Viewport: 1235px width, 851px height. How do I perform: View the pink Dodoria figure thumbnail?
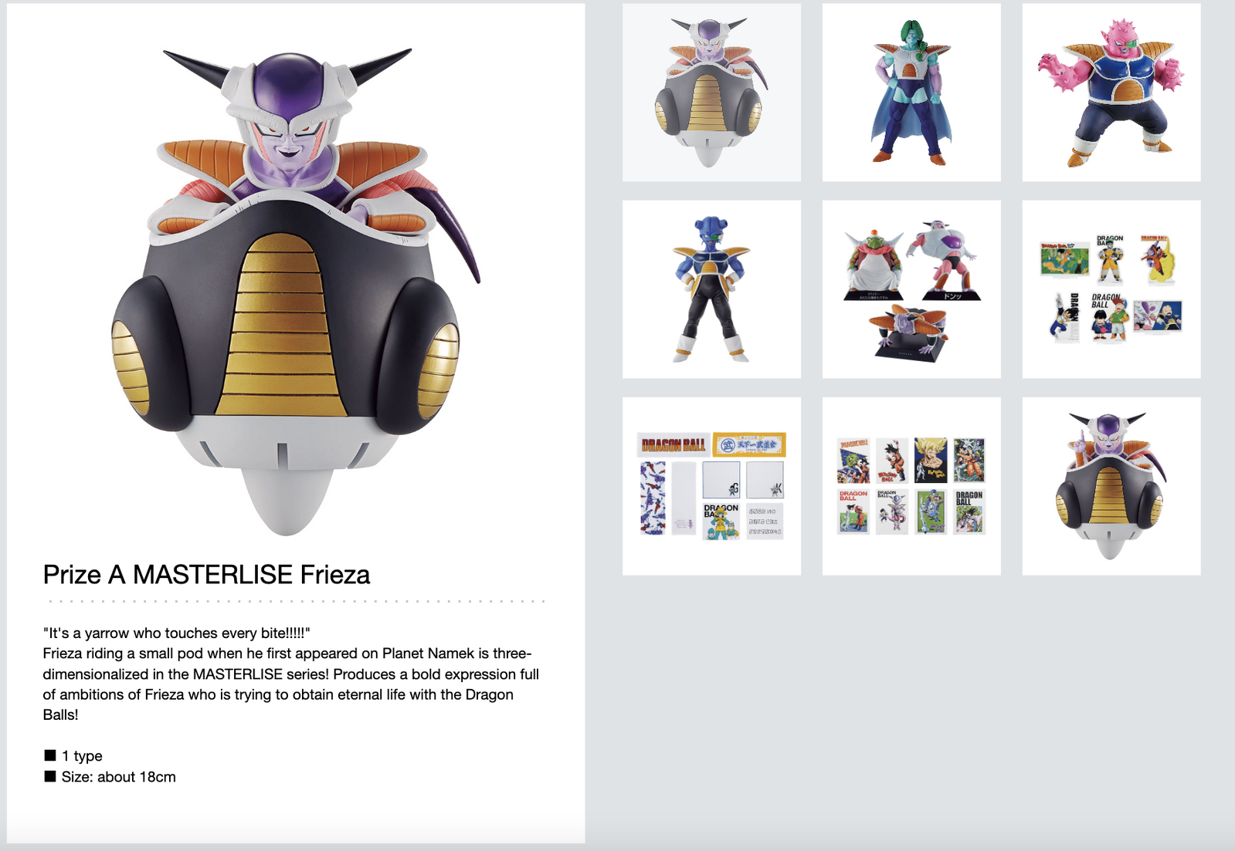(x=1111, y=93)
